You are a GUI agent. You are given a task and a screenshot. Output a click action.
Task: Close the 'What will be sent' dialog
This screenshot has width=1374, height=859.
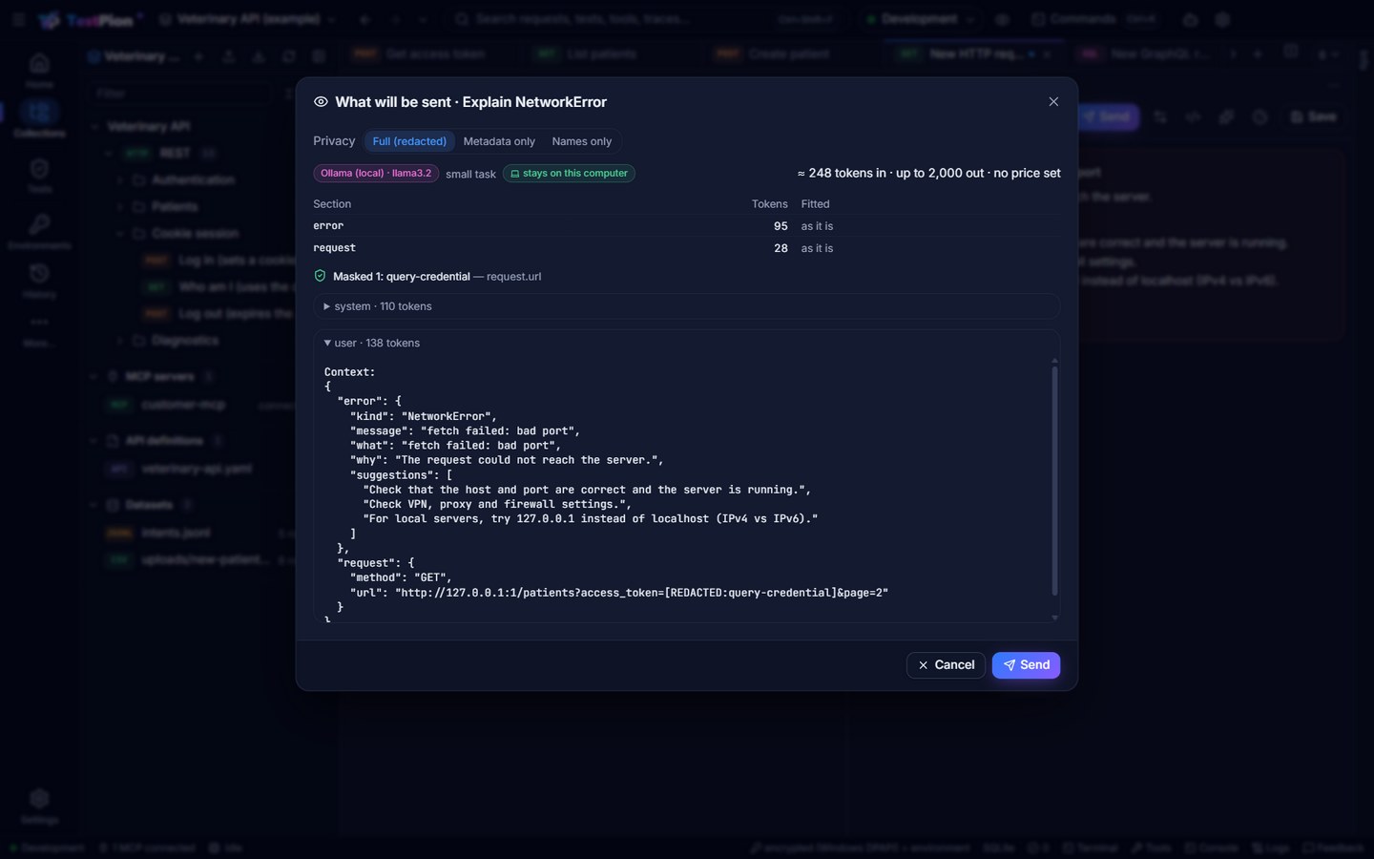[x=1053, y=102]
